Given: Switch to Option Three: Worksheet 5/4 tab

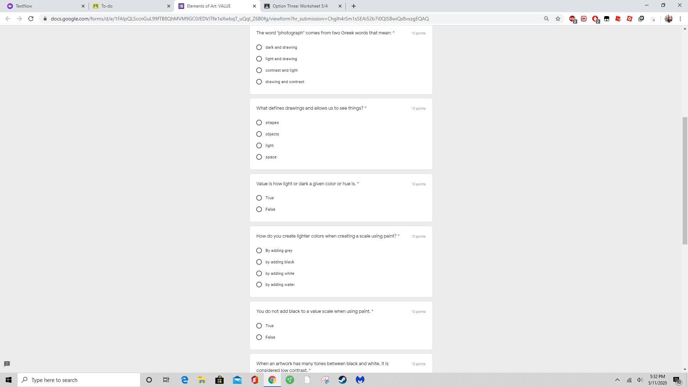Looking at the screenshot, I should pyautogui.click(x=300, y=6).
